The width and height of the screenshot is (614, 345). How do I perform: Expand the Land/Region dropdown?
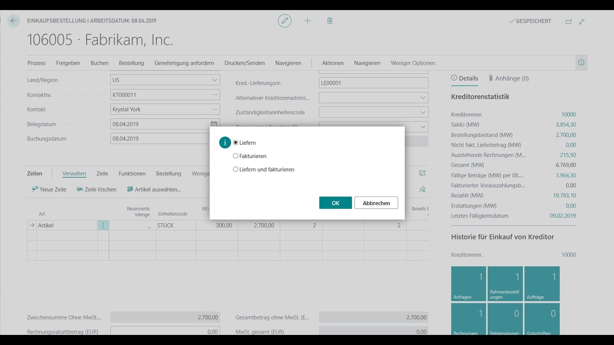click(214, 80)
